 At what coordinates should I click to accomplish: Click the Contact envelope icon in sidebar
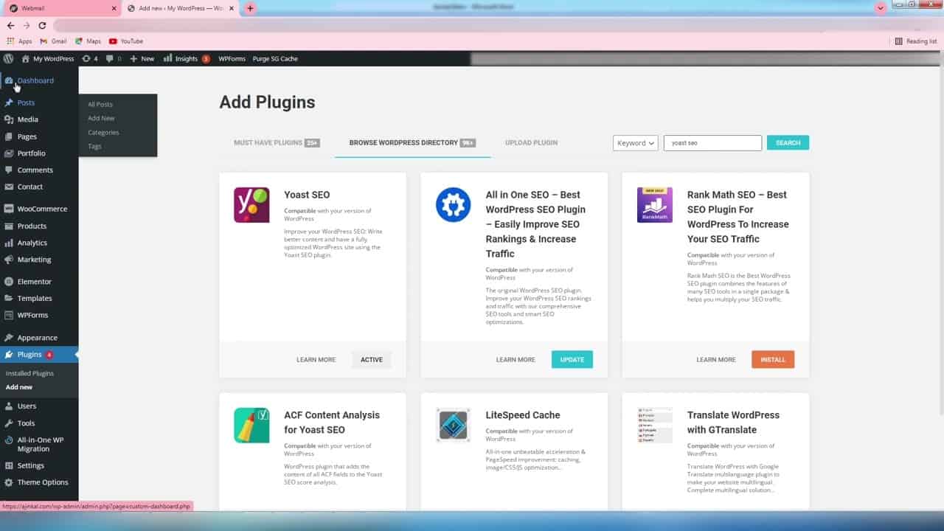[9, 187]
